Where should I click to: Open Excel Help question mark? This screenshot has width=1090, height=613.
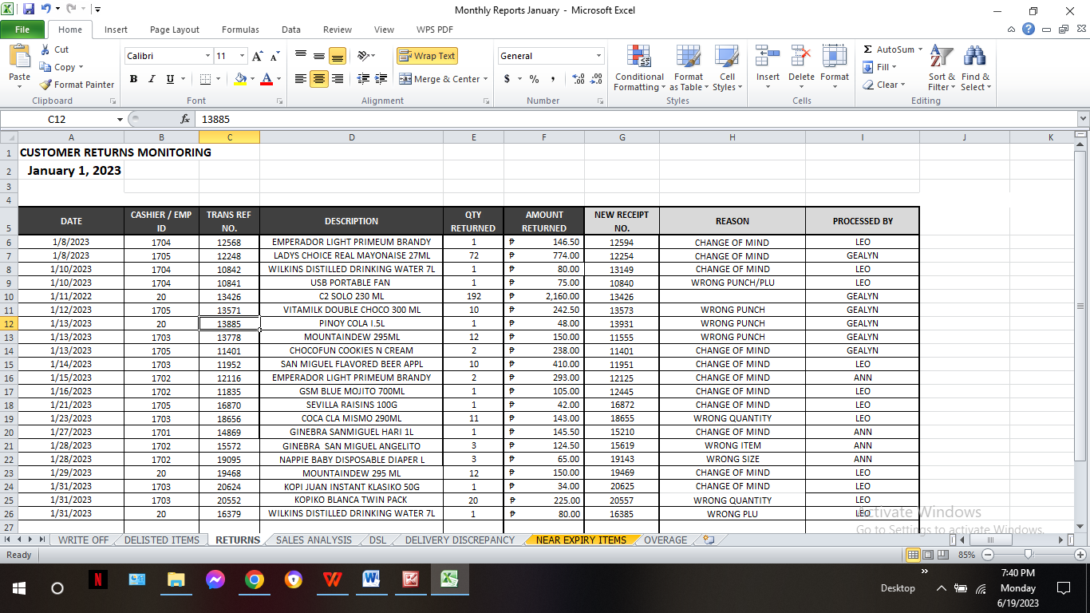(x=1029, y=30)
